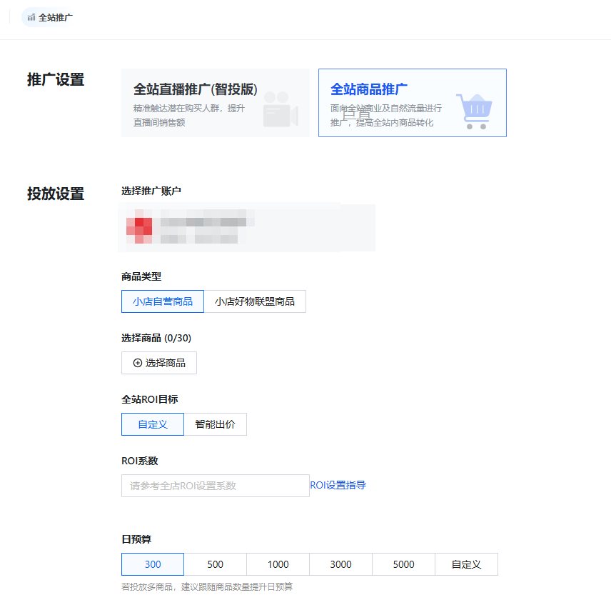Focus the ROI系数 input field
Image resolution: width=611 pixels, height=610 pixels.
click(x=216, y=486)
